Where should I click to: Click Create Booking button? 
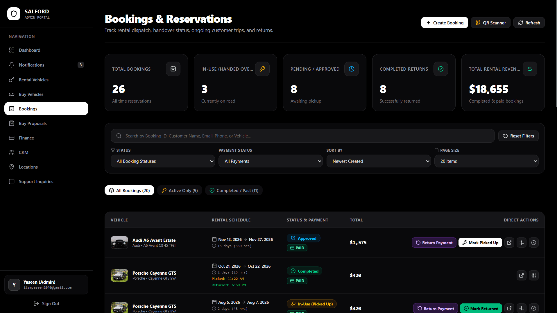pyautogui.click(x=445, y=23)
